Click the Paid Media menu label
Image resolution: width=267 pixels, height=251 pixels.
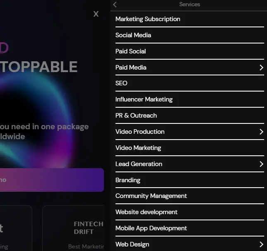tap(131, 68)
